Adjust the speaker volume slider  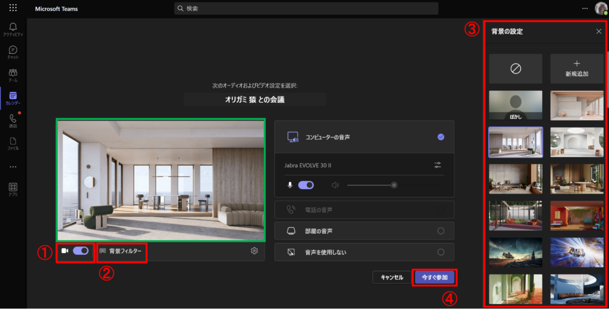point(394,185)
